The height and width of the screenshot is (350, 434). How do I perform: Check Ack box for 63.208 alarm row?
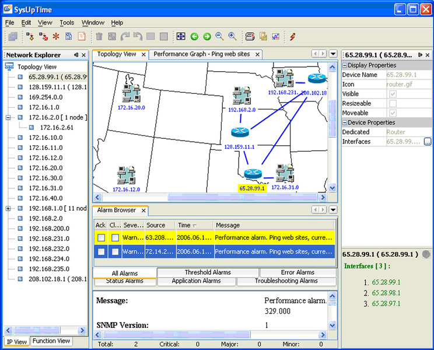pos(101,237)
